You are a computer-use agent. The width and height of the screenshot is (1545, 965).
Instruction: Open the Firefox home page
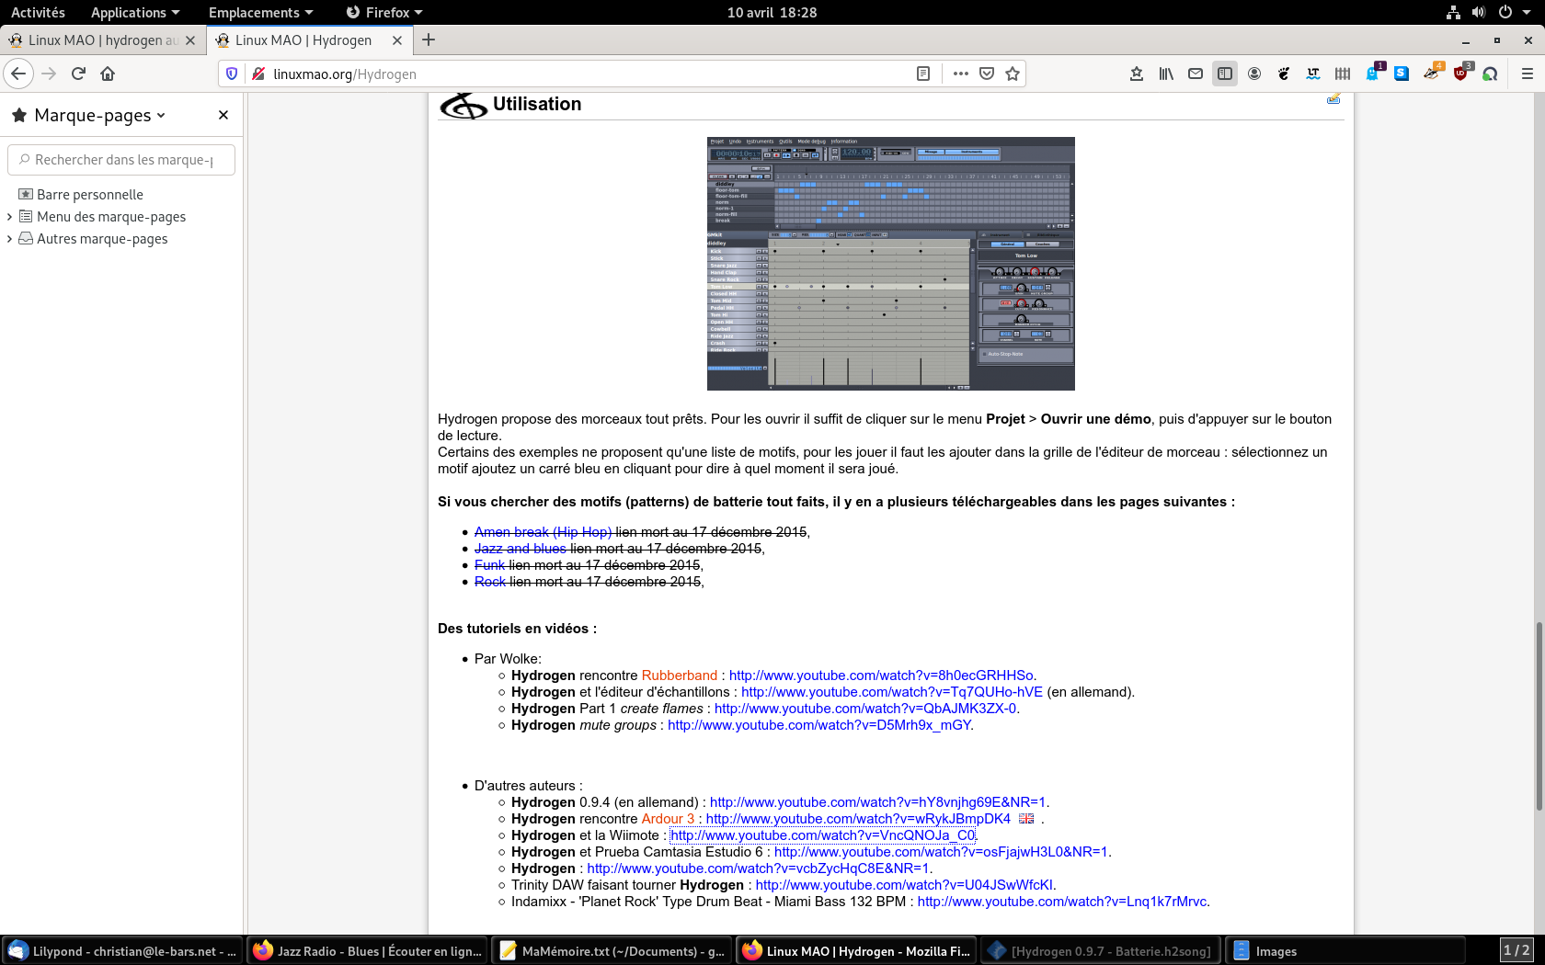tap(108, 74)
